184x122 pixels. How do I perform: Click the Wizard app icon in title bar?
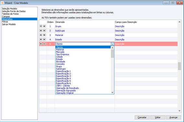[x=2, y=3]
